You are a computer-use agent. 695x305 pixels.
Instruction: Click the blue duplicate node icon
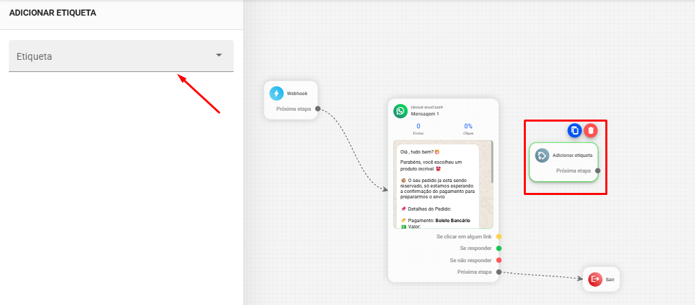[x=575, y=130]
